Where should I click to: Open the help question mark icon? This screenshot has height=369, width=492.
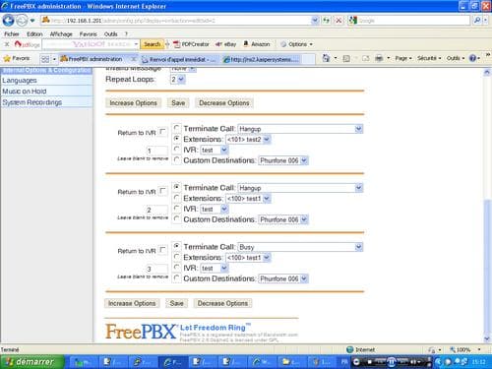[472, 58]
